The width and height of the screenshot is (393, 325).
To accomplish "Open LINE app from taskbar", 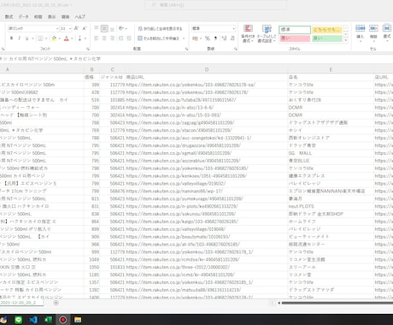I will (19, 320).
